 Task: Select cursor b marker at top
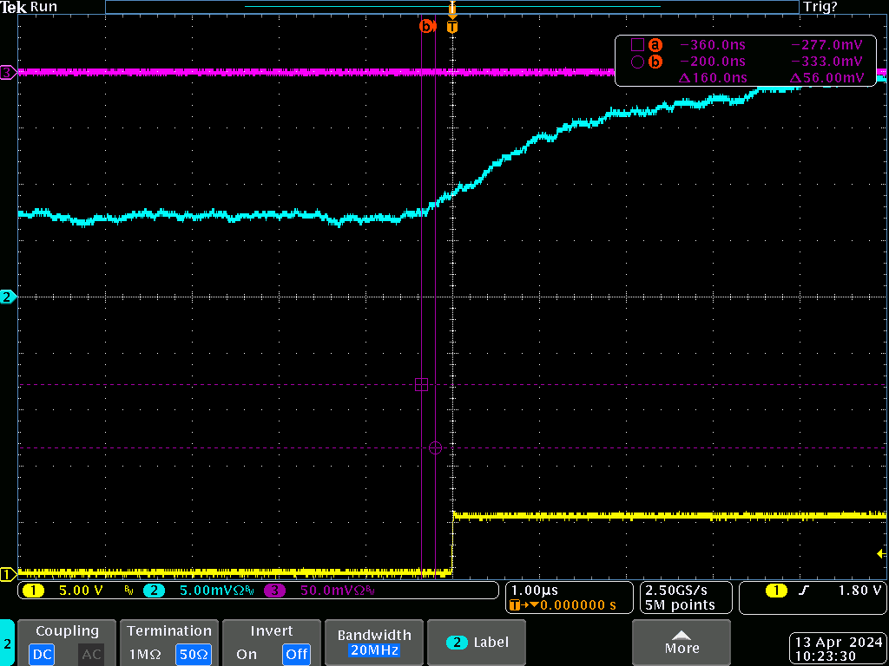pyautogui.click(x=425, y=27)
